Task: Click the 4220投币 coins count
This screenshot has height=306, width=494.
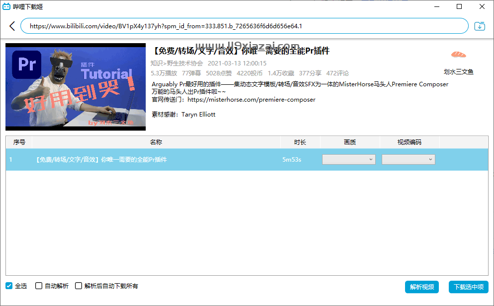Action: (249, 73)
